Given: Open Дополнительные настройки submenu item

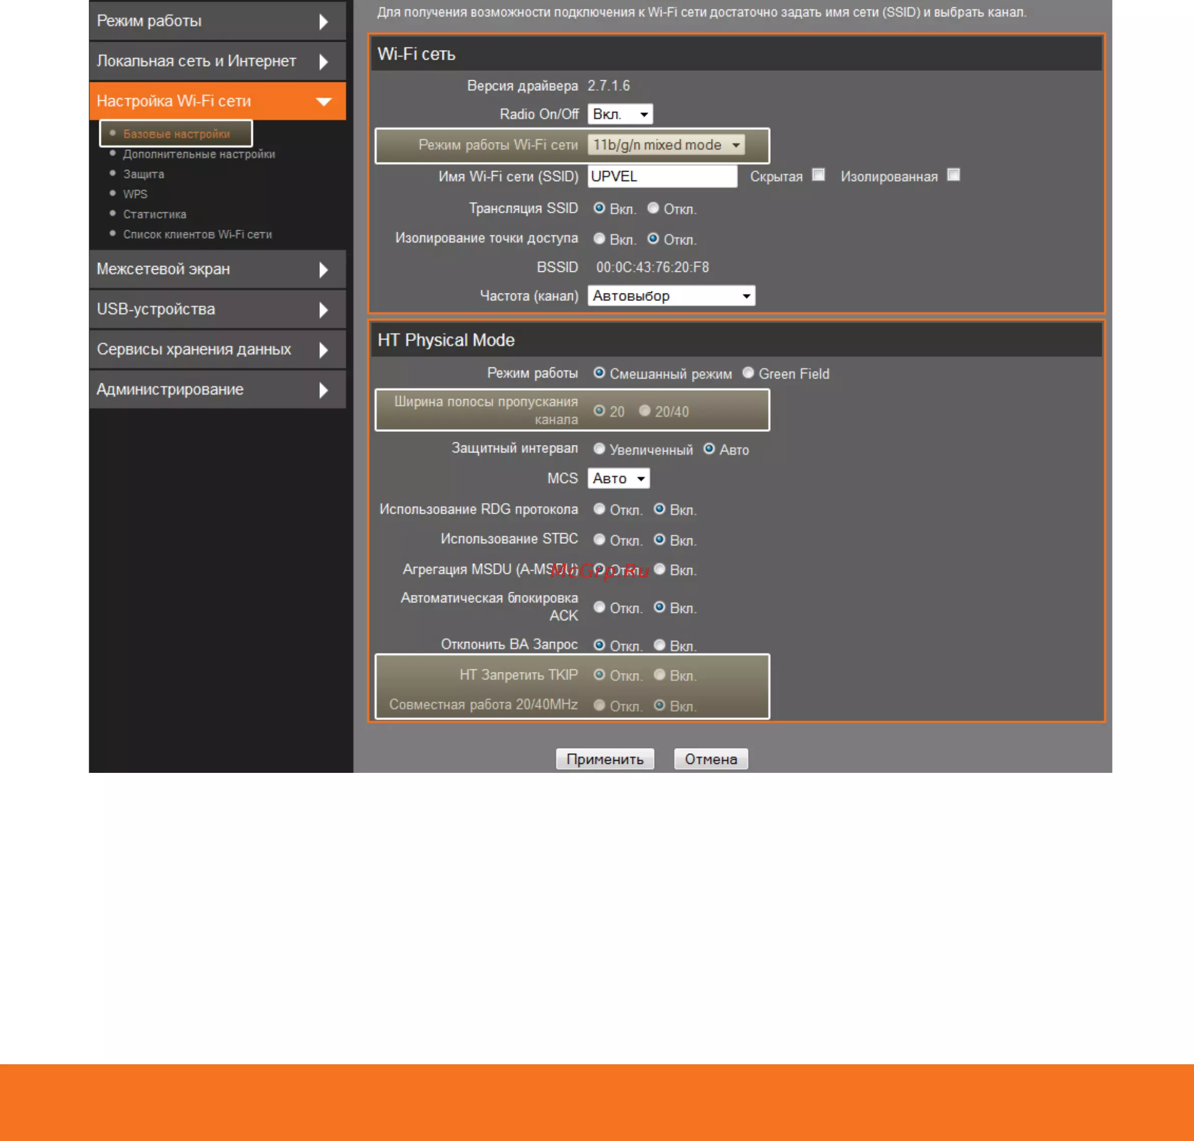Looking at the screenshot, I should tap(199, 154).
